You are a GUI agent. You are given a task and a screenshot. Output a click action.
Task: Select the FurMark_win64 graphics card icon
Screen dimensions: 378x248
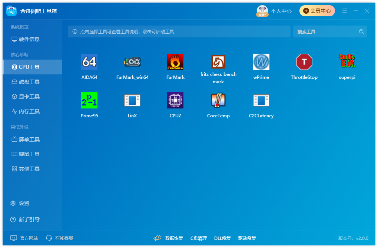coord(132,62)
